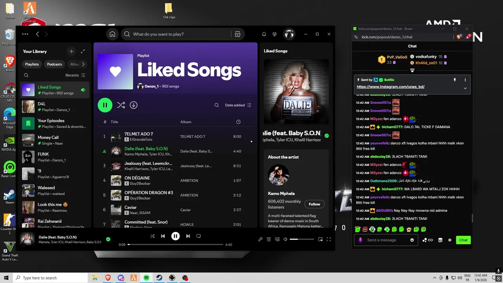Search within Liked Songs playlist
503x283 pixels.
pyautogui.click(x=217, y=105)
